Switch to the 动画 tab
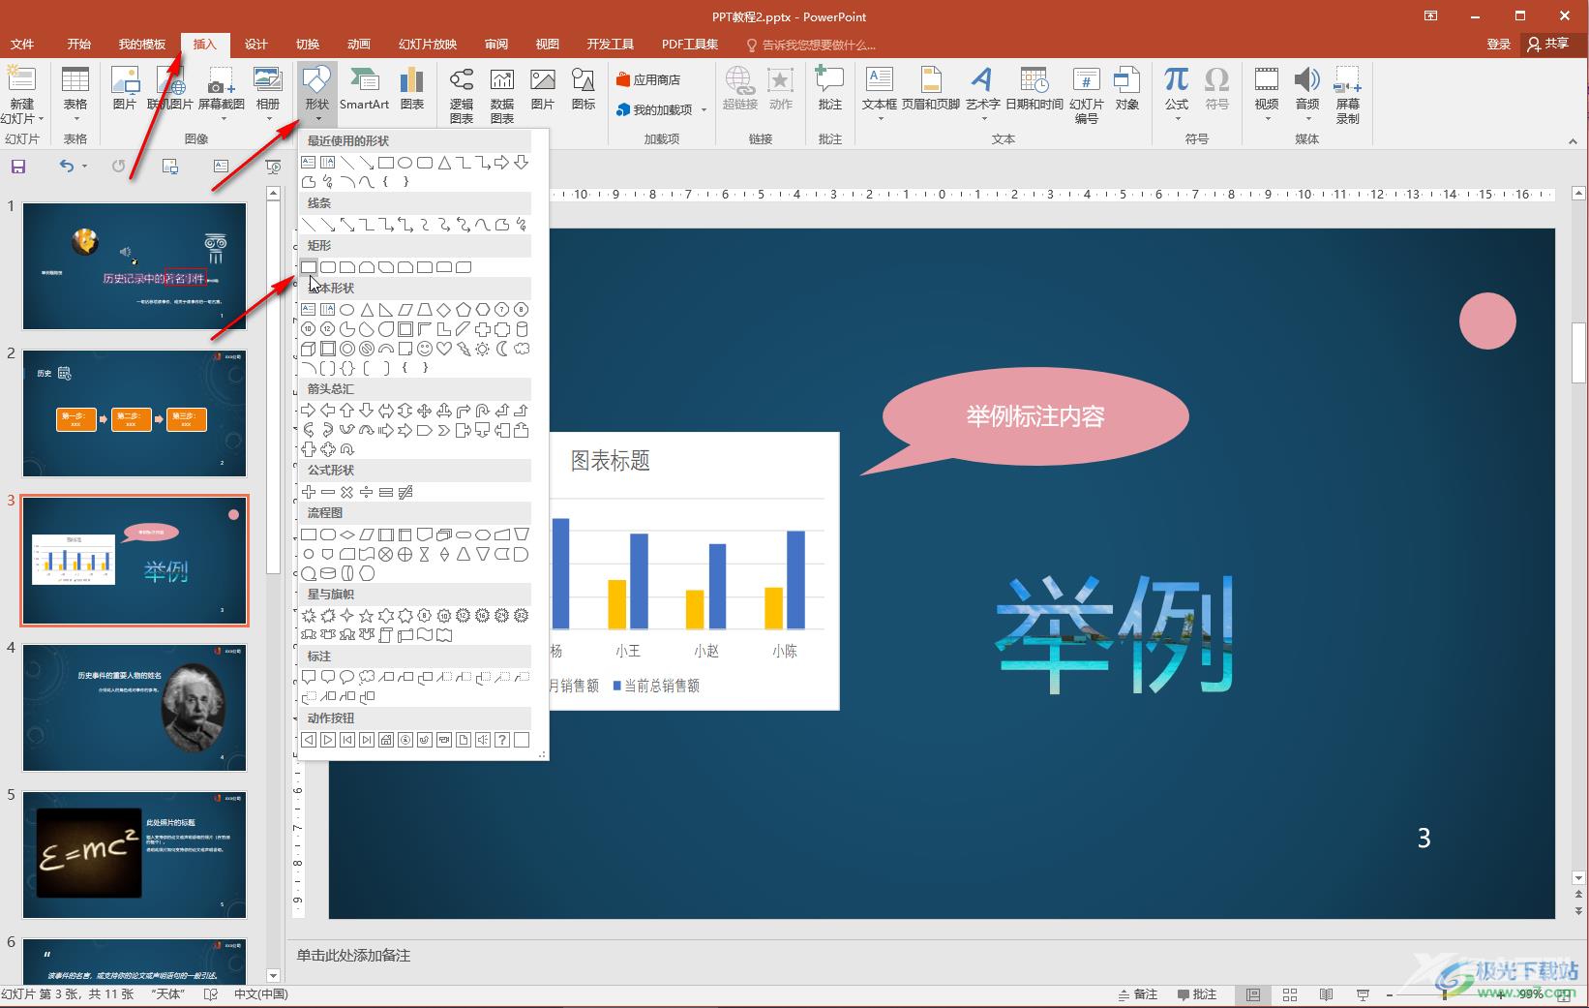The height and width of the screenshot is (1008, 1589). (x=359, y=45)
